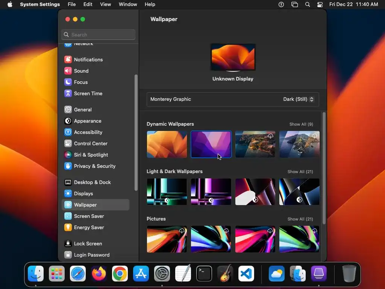Open App Store from Dock
The height and width of the screenshot is (289, 385).
[x=141, y=274]
